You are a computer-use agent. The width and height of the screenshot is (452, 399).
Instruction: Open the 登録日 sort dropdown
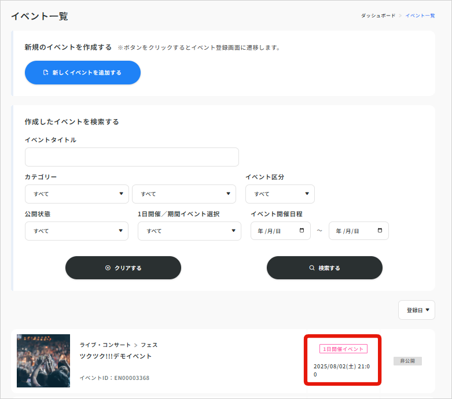pyautogui.click(x=416, y=310)
